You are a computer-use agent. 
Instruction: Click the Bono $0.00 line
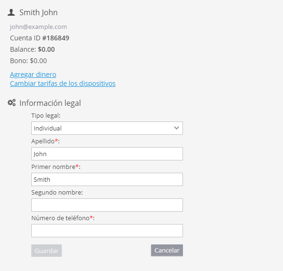(28, 61)
